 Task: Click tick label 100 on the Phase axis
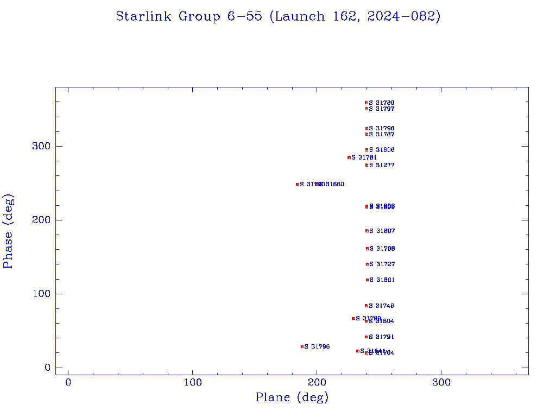(42, 294)
